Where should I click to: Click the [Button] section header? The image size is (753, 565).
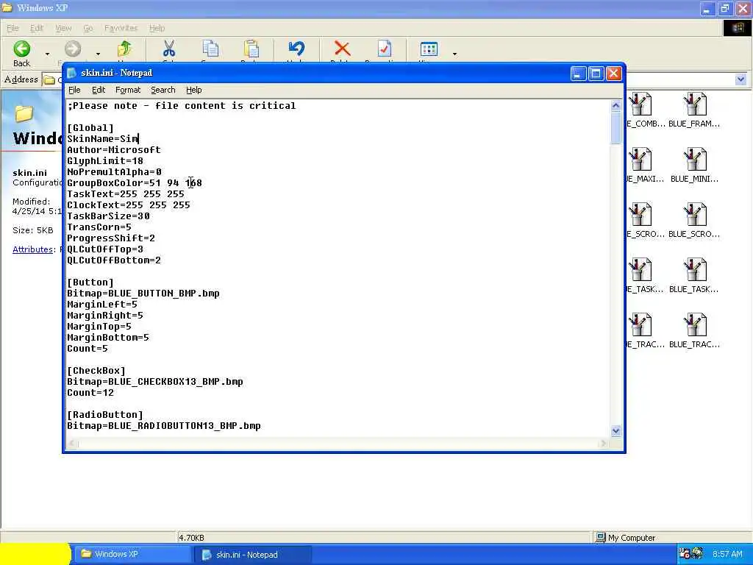pyautogui.click(x=90, y=282)
